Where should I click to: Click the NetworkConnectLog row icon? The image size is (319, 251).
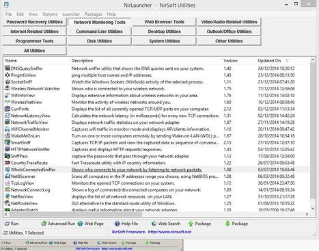point(8,189)
